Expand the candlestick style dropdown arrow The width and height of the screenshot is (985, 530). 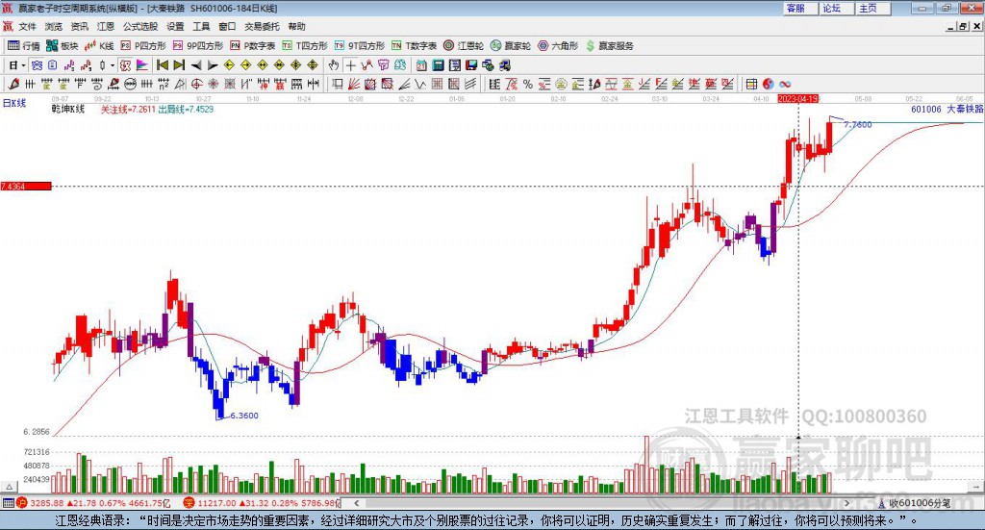click(x=113, y=65)
